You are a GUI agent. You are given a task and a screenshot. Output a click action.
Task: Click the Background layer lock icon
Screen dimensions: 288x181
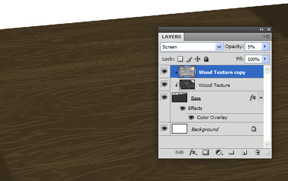click(x=253, y=129)
